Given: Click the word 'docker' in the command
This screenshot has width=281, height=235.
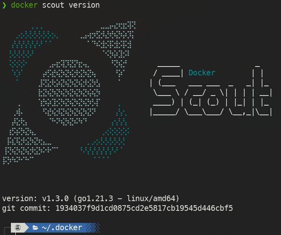Looking at the screenshot, I should click(24, 5).
